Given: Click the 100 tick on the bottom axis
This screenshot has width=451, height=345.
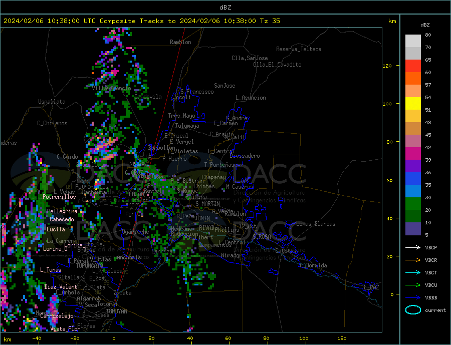Looking at the screenshot, I should pyautogui.click(x=304, y=338).
